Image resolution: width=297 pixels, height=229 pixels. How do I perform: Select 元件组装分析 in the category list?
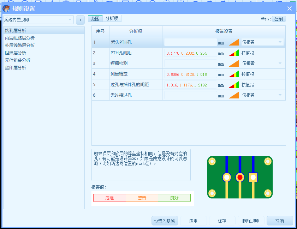(44, 60)
